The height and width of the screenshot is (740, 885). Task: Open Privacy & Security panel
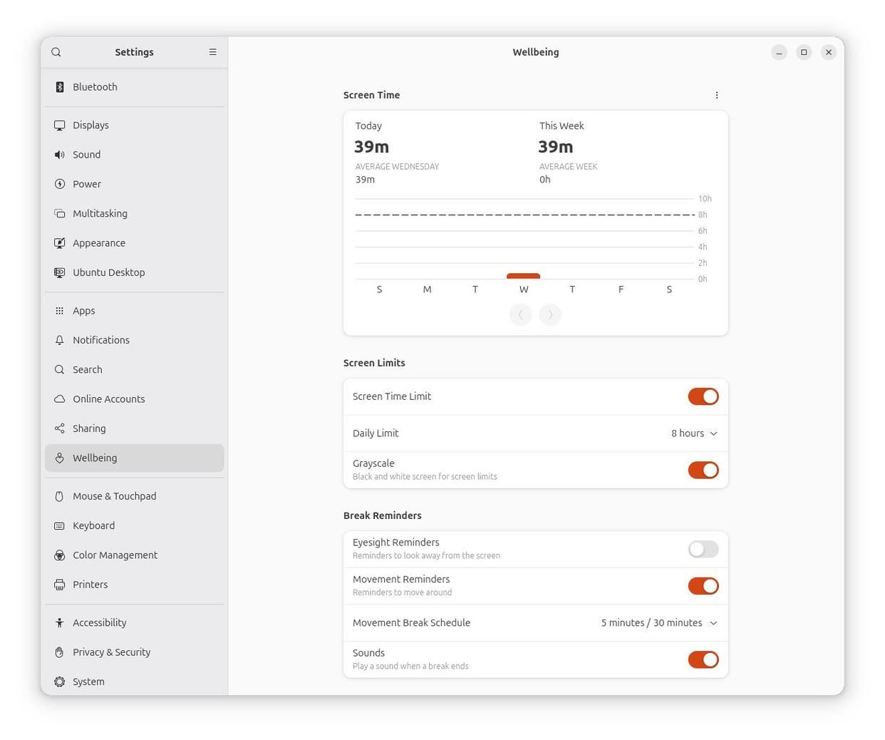coord(135,652)
